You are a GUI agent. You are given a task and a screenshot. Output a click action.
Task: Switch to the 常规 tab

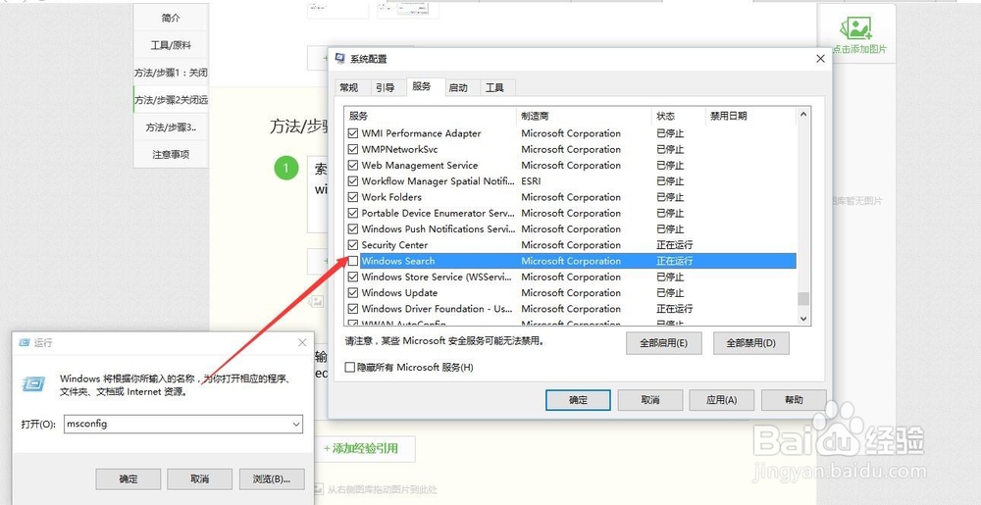click(349, 87)
